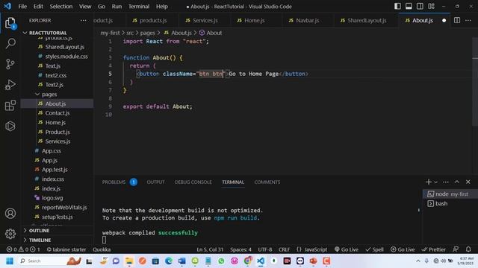
Task: Click the pages breadcrumb segment
Action: [x=148, y=33]
